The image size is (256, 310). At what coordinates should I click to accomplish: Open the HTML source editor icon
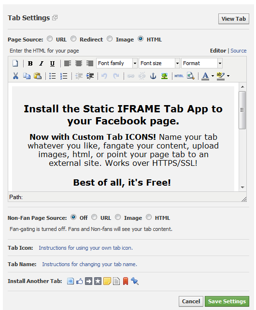(179, 76)
